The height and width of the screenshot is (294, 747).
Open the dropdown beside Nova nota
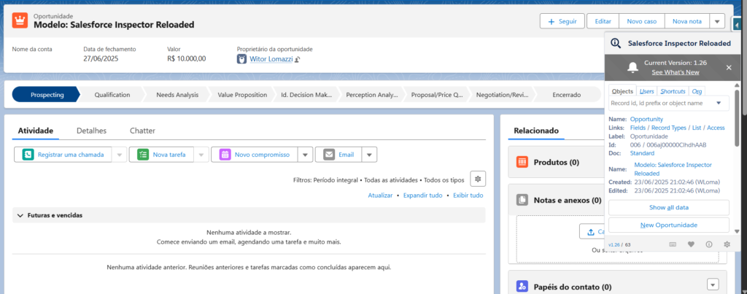point(717,21)
